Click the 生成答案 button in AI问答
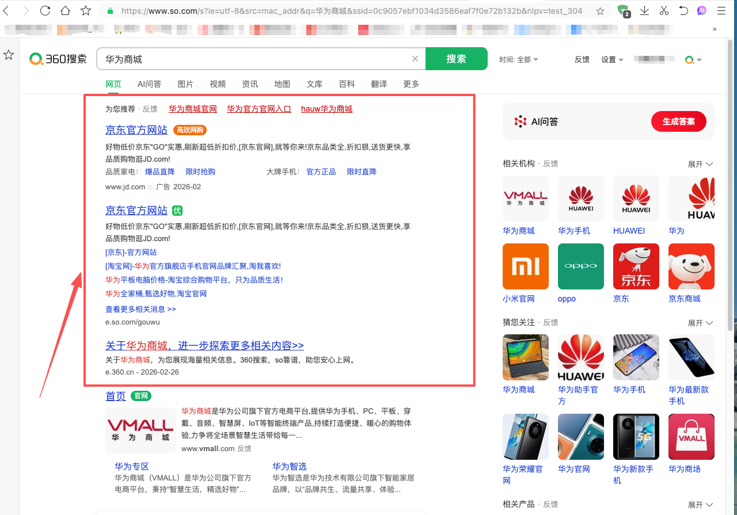This screenshot has height=515, width=737. click(x=678, y=121)
